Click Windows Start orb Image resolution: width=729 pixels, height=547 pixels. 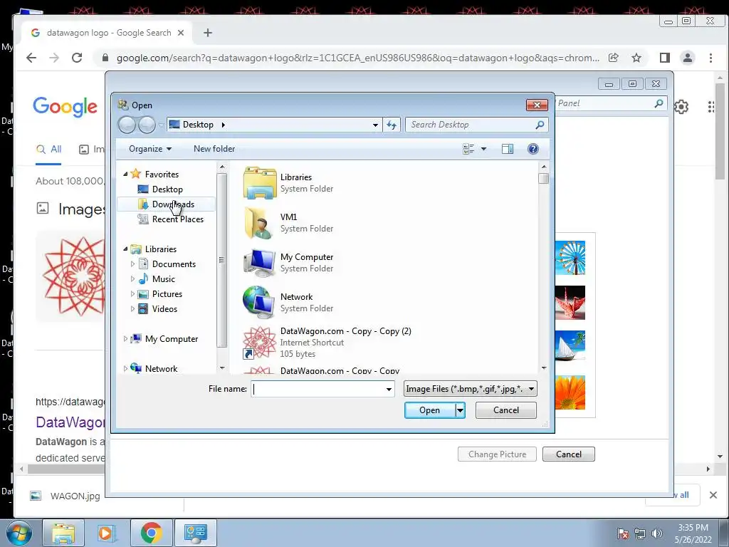[x=19, y=533]
